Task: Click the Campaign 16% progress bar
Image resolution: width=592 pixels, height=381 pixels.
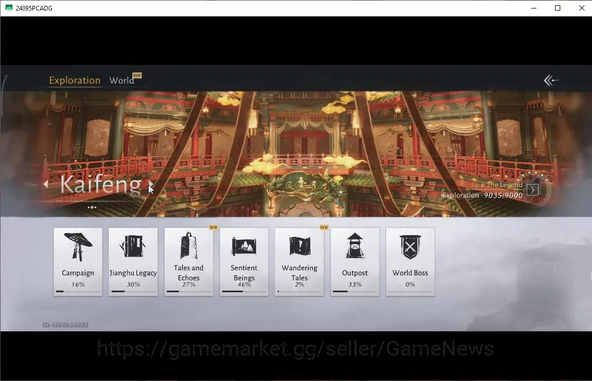Action: click(78, 291)
